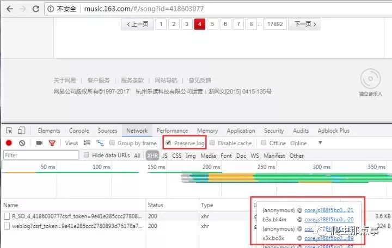Switch to the Sources tab
The width and height of the screenshot is (392, 248).
pos(107,131)
